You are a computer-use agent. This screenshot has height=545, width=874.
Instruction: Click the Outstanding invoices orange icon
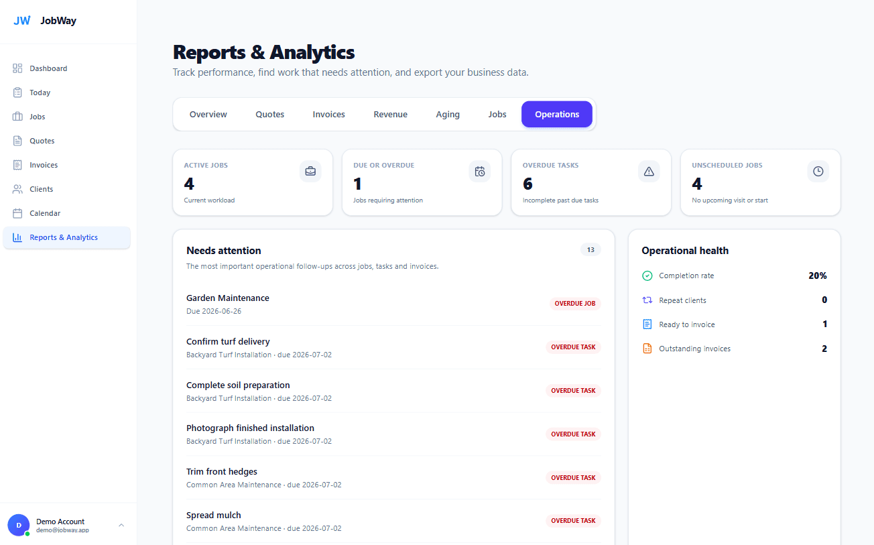647,349
